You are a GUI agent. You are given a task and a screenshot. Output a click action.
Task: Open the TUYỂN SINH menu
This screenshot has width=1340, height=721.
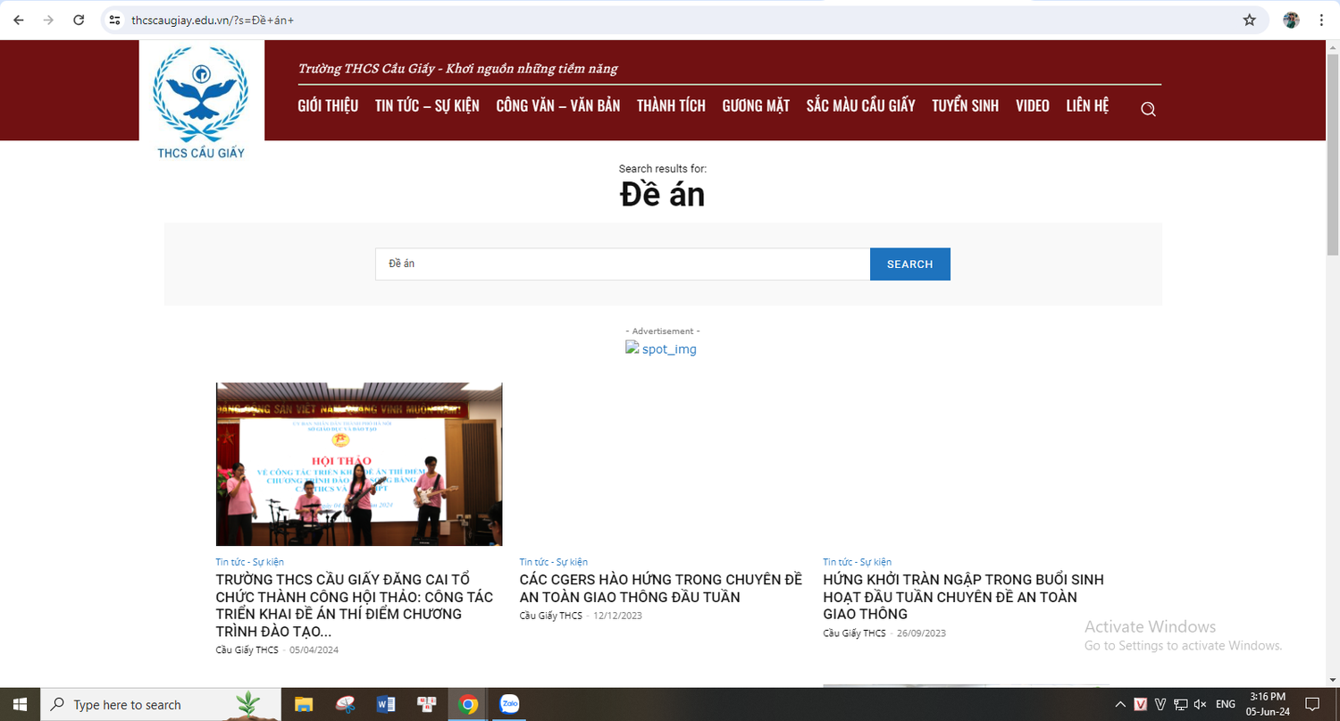(966, 105)
